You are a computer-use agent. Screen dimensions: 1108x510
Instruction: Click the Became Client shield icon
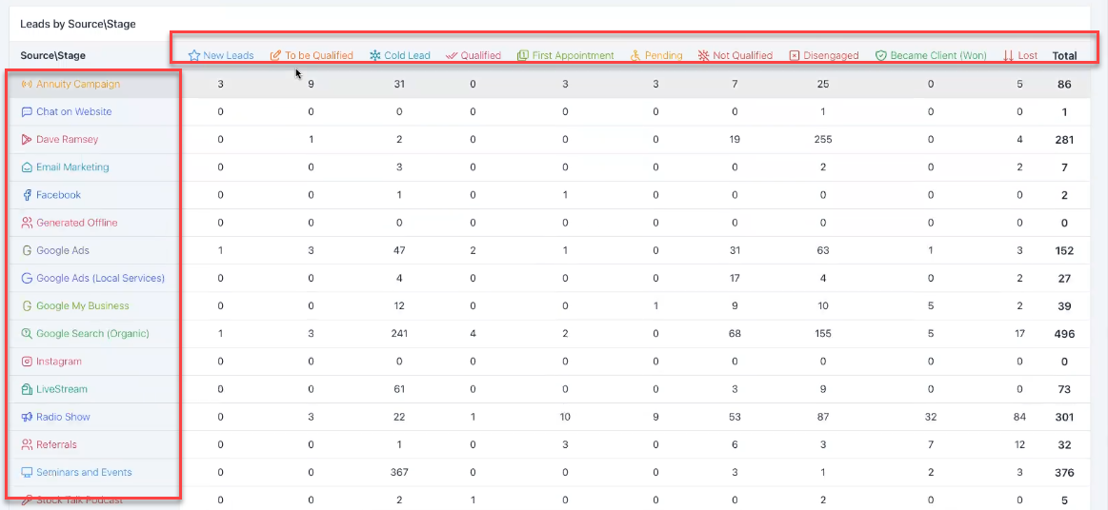point(881,55)
